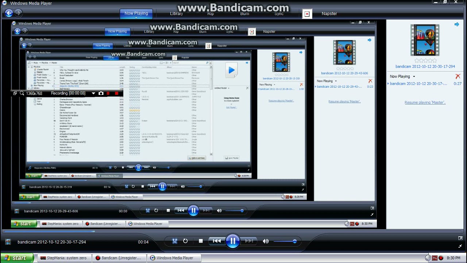Switch to Bandicam (Unregister... in bottom taskbar
This screenshot has height=263, width=467.
point(119,258)
